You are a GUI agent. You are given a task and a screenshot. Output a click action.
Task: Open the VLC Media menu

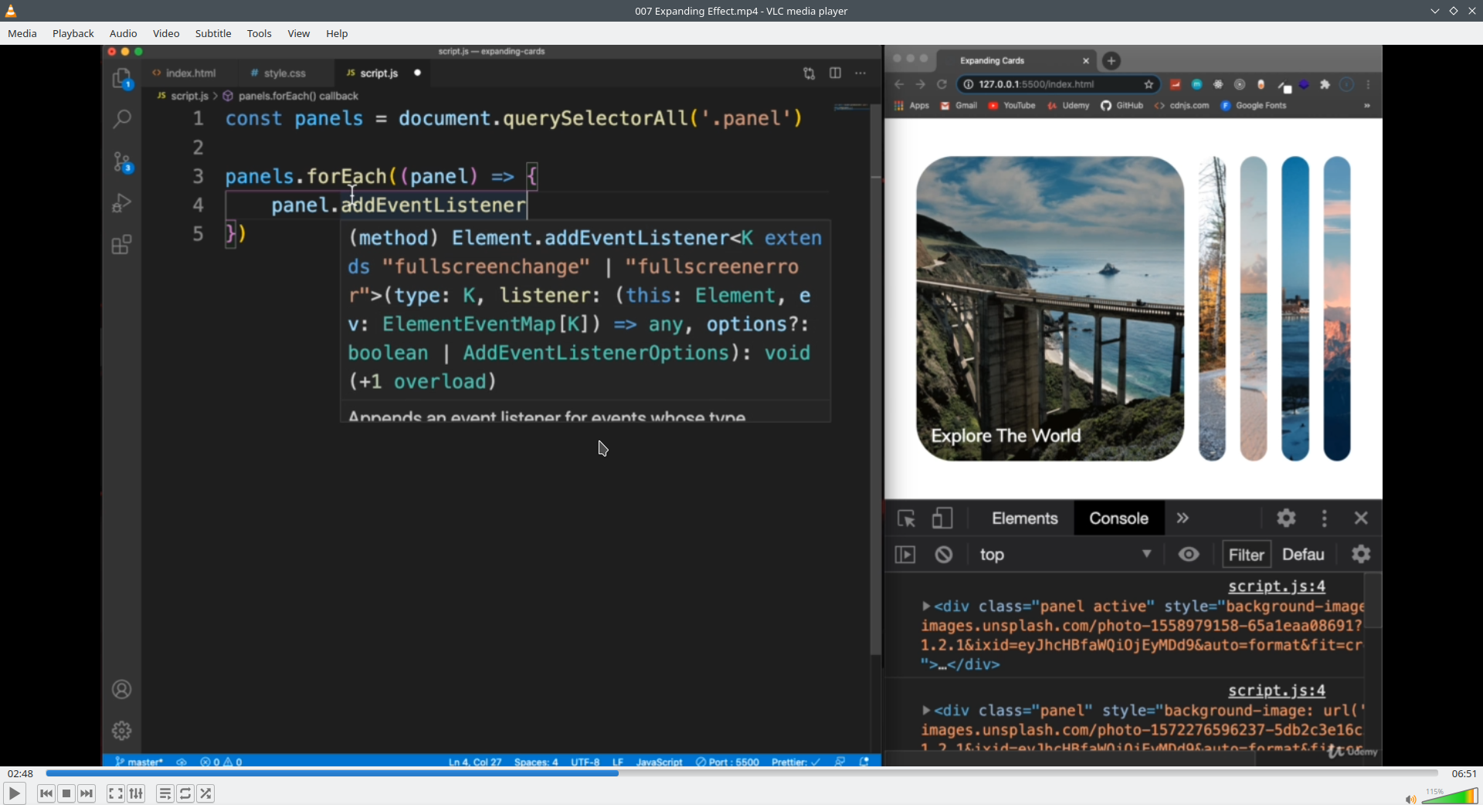coord(22,33)
